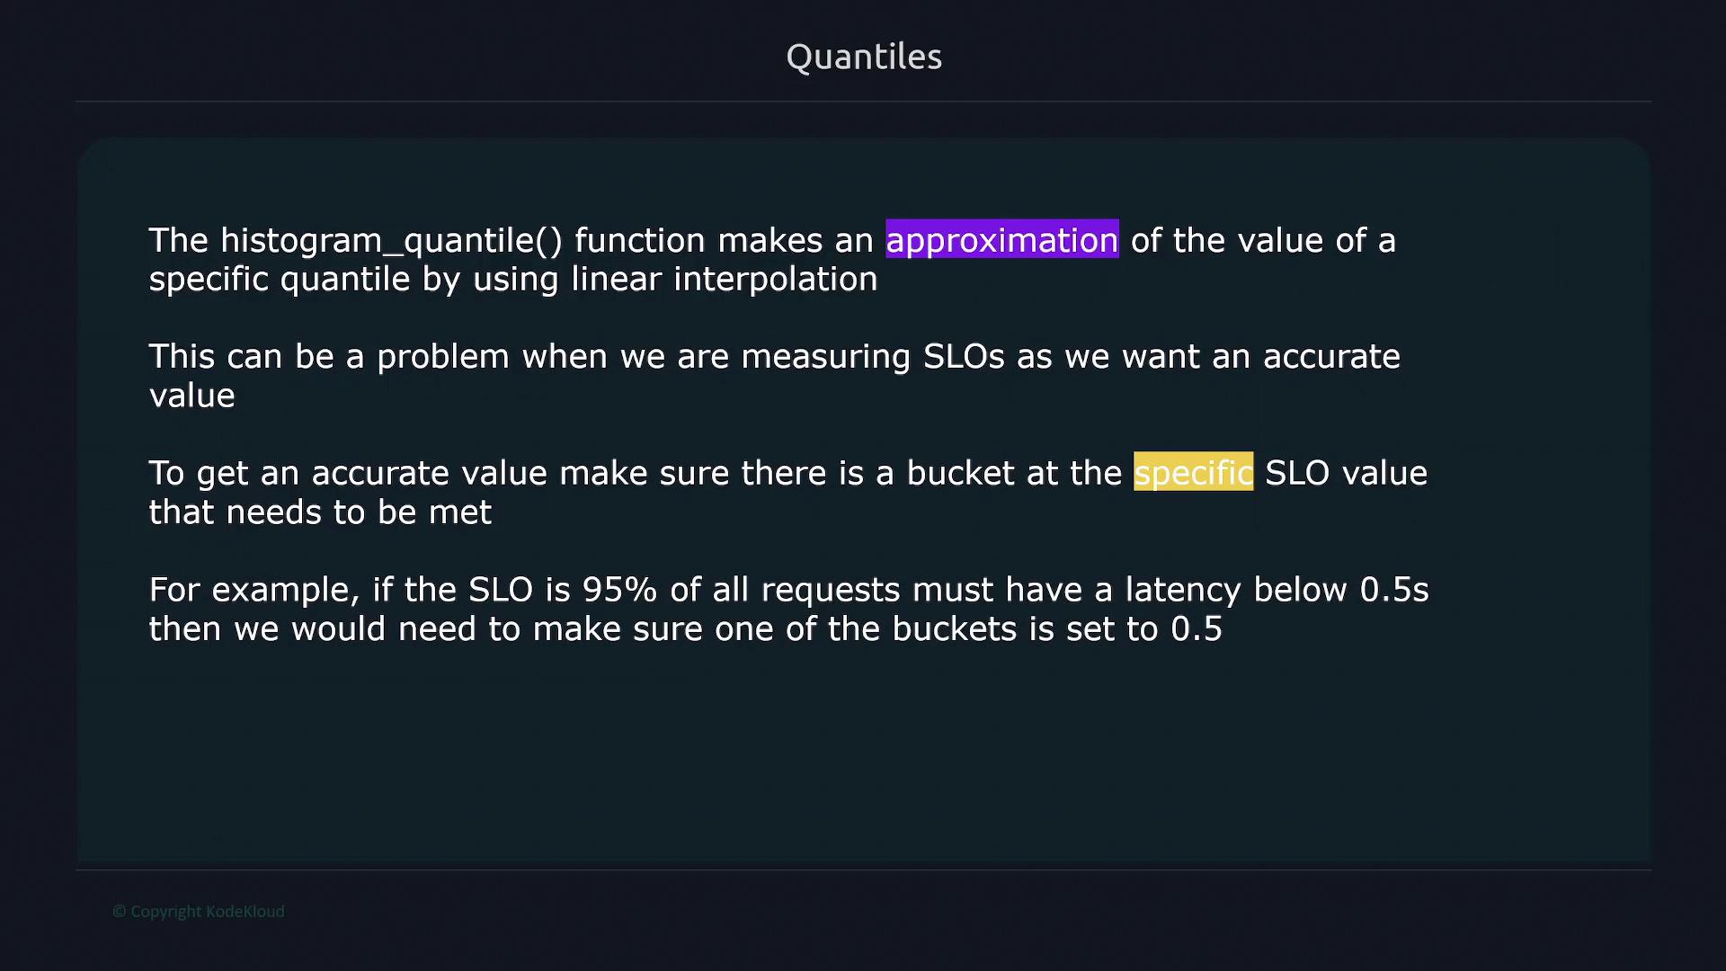Click the "Quantiles" slide title
The height and width of the screenshot is (971, 1726).
(x=863, y=57)
